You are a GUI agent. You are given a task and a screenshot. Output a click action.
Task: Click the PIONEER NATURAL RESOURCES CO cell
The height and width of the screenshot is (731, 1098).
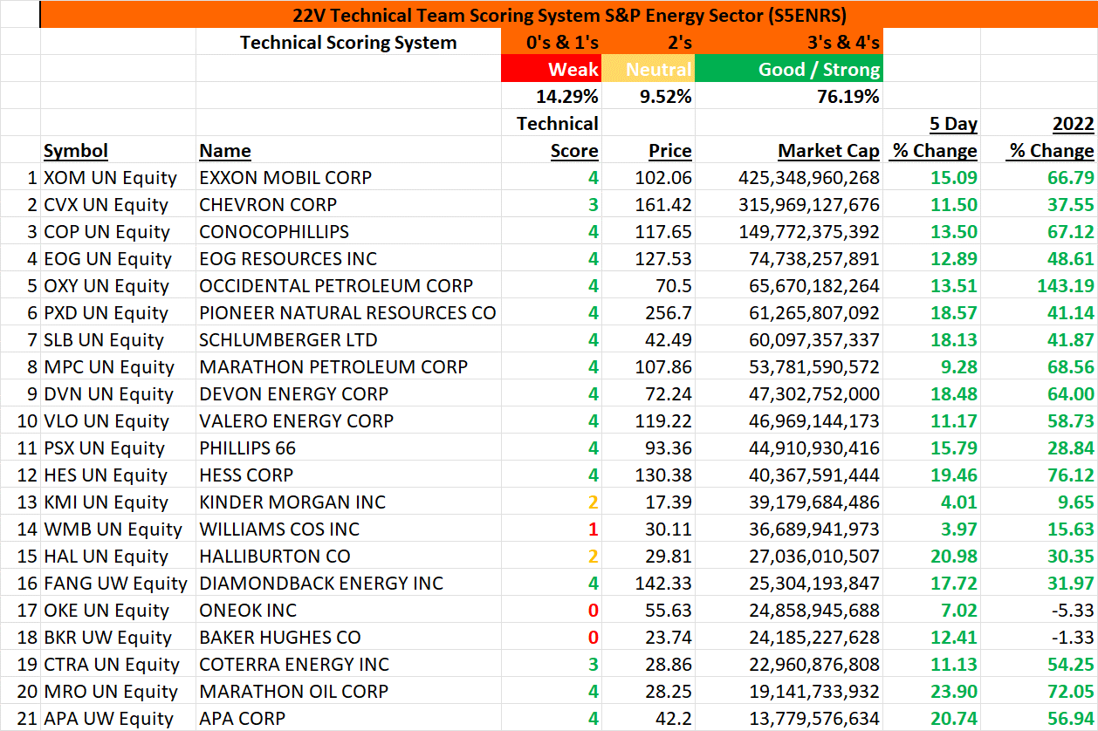pos(347,312)
